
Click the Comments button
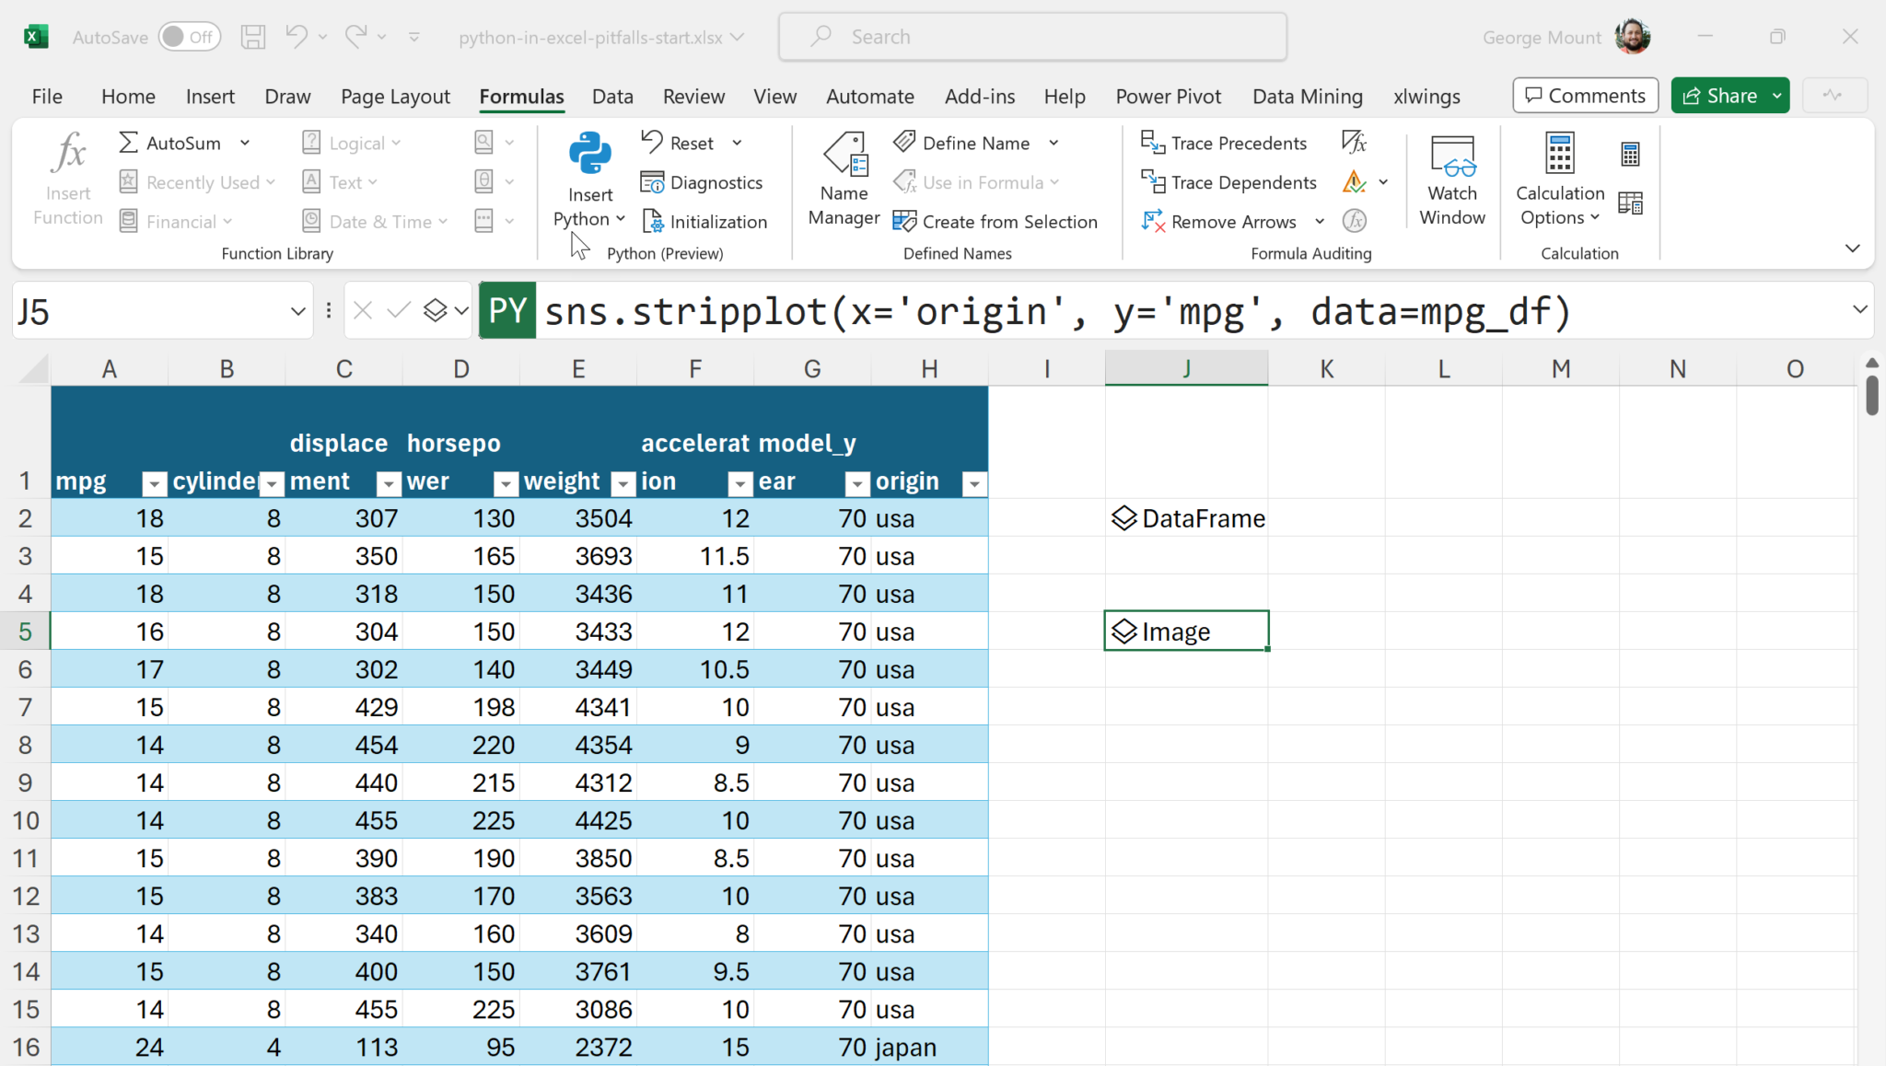1585,96
